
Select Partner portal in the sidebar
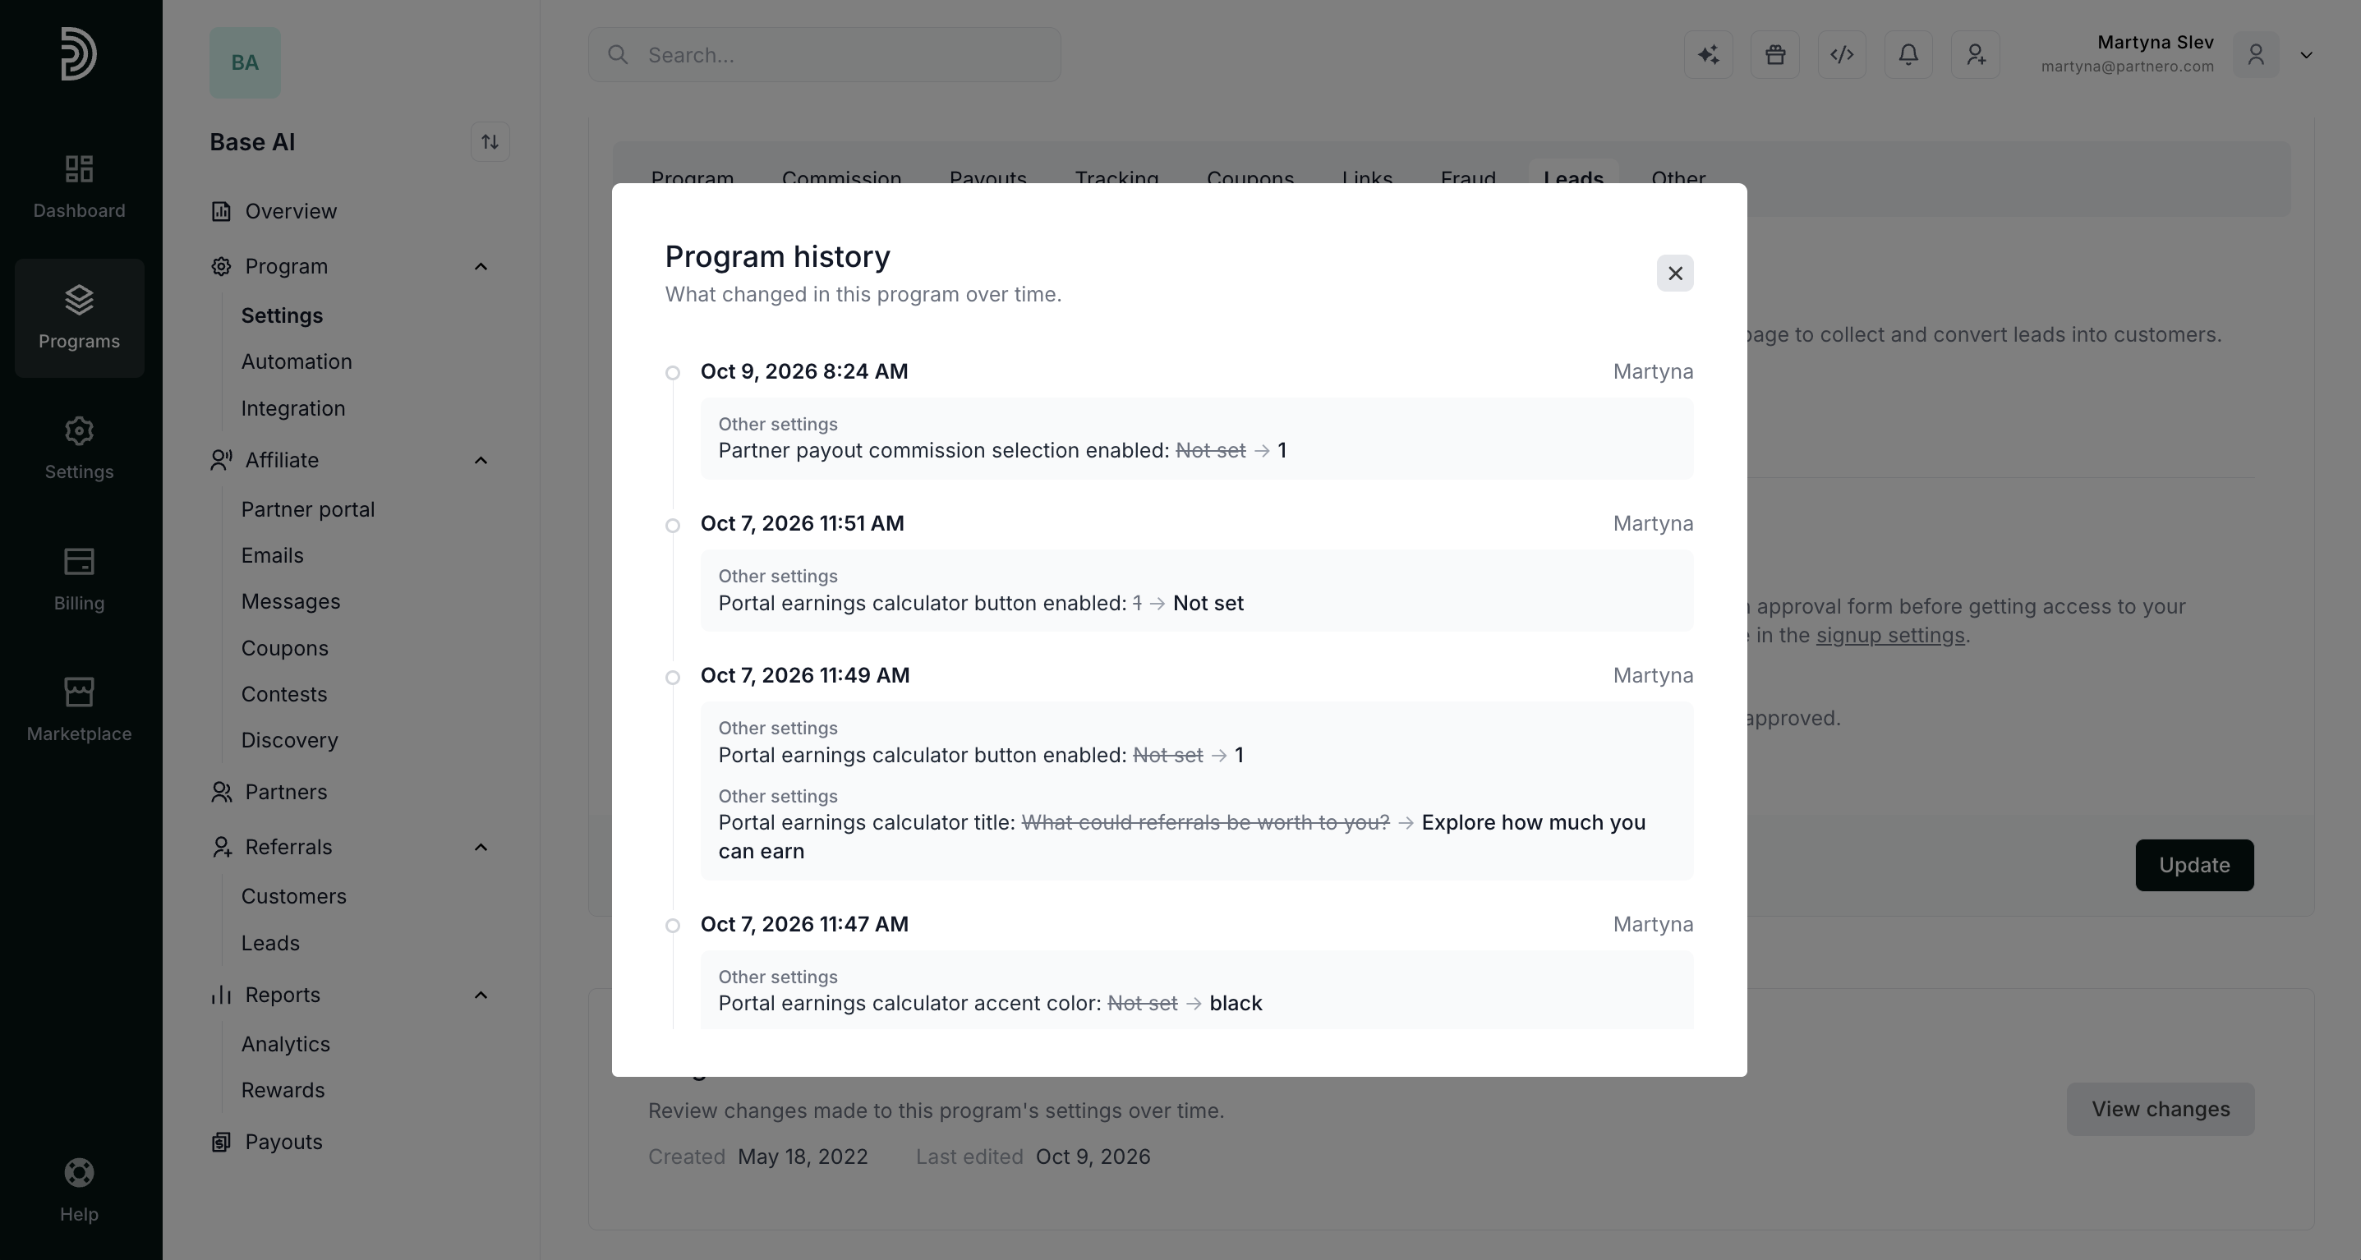pyautogui.click(x=308, y=509)
